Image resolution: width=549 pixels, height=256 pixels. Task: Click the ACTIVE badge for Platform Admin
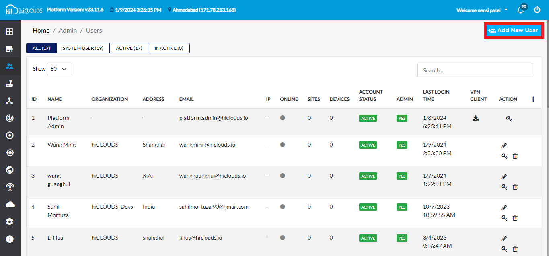pyautogui.click(x=368, y=119)
